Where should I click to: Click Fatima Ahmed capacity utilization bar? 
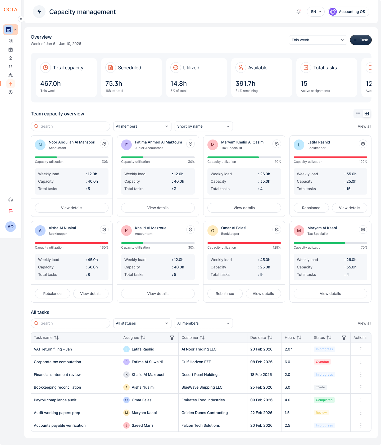pyautogui.click(x=158, y=157)
